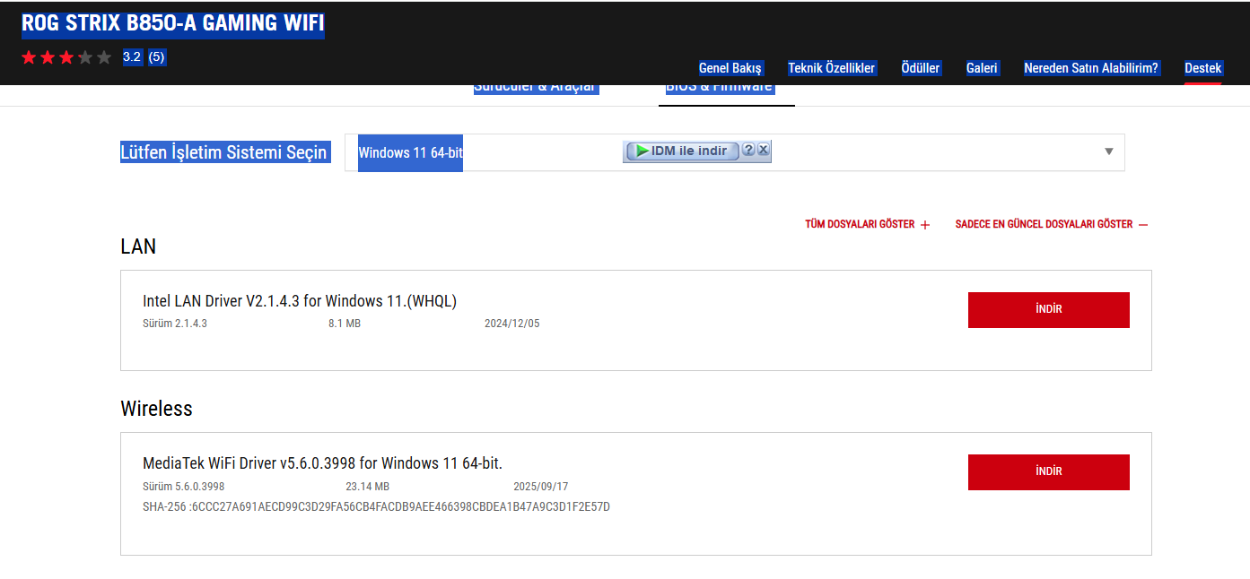Download the Intel LAN Driver via İNDİR

click(x=1048, y=309)
